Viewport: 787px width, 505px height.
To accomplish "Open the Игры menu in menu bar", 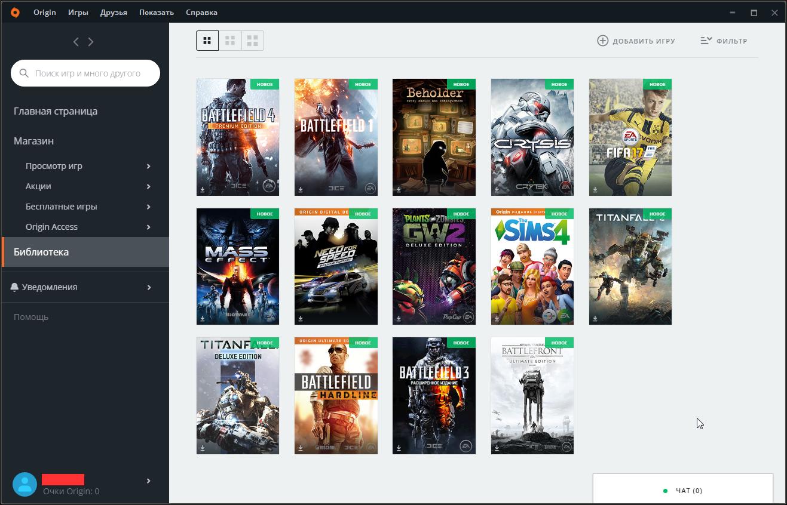I will 78,12.
